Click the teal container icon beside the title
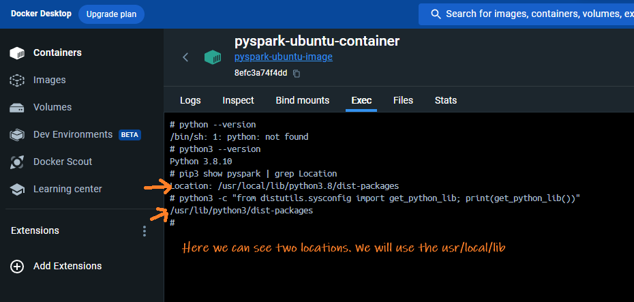634x302 pixels. (x=213, y=57)
